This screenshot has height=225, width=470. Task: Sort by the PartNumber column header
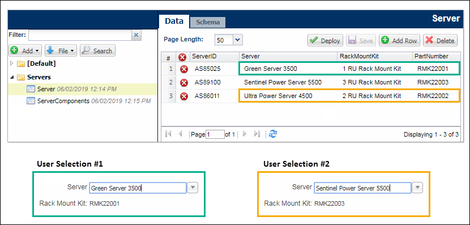[x=436, y=57]
